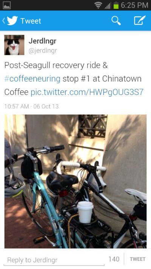The width and height of the screenshot is (151, 269).
Task: Open the #coffeeneuring hashtag
Action: [32, 79]
